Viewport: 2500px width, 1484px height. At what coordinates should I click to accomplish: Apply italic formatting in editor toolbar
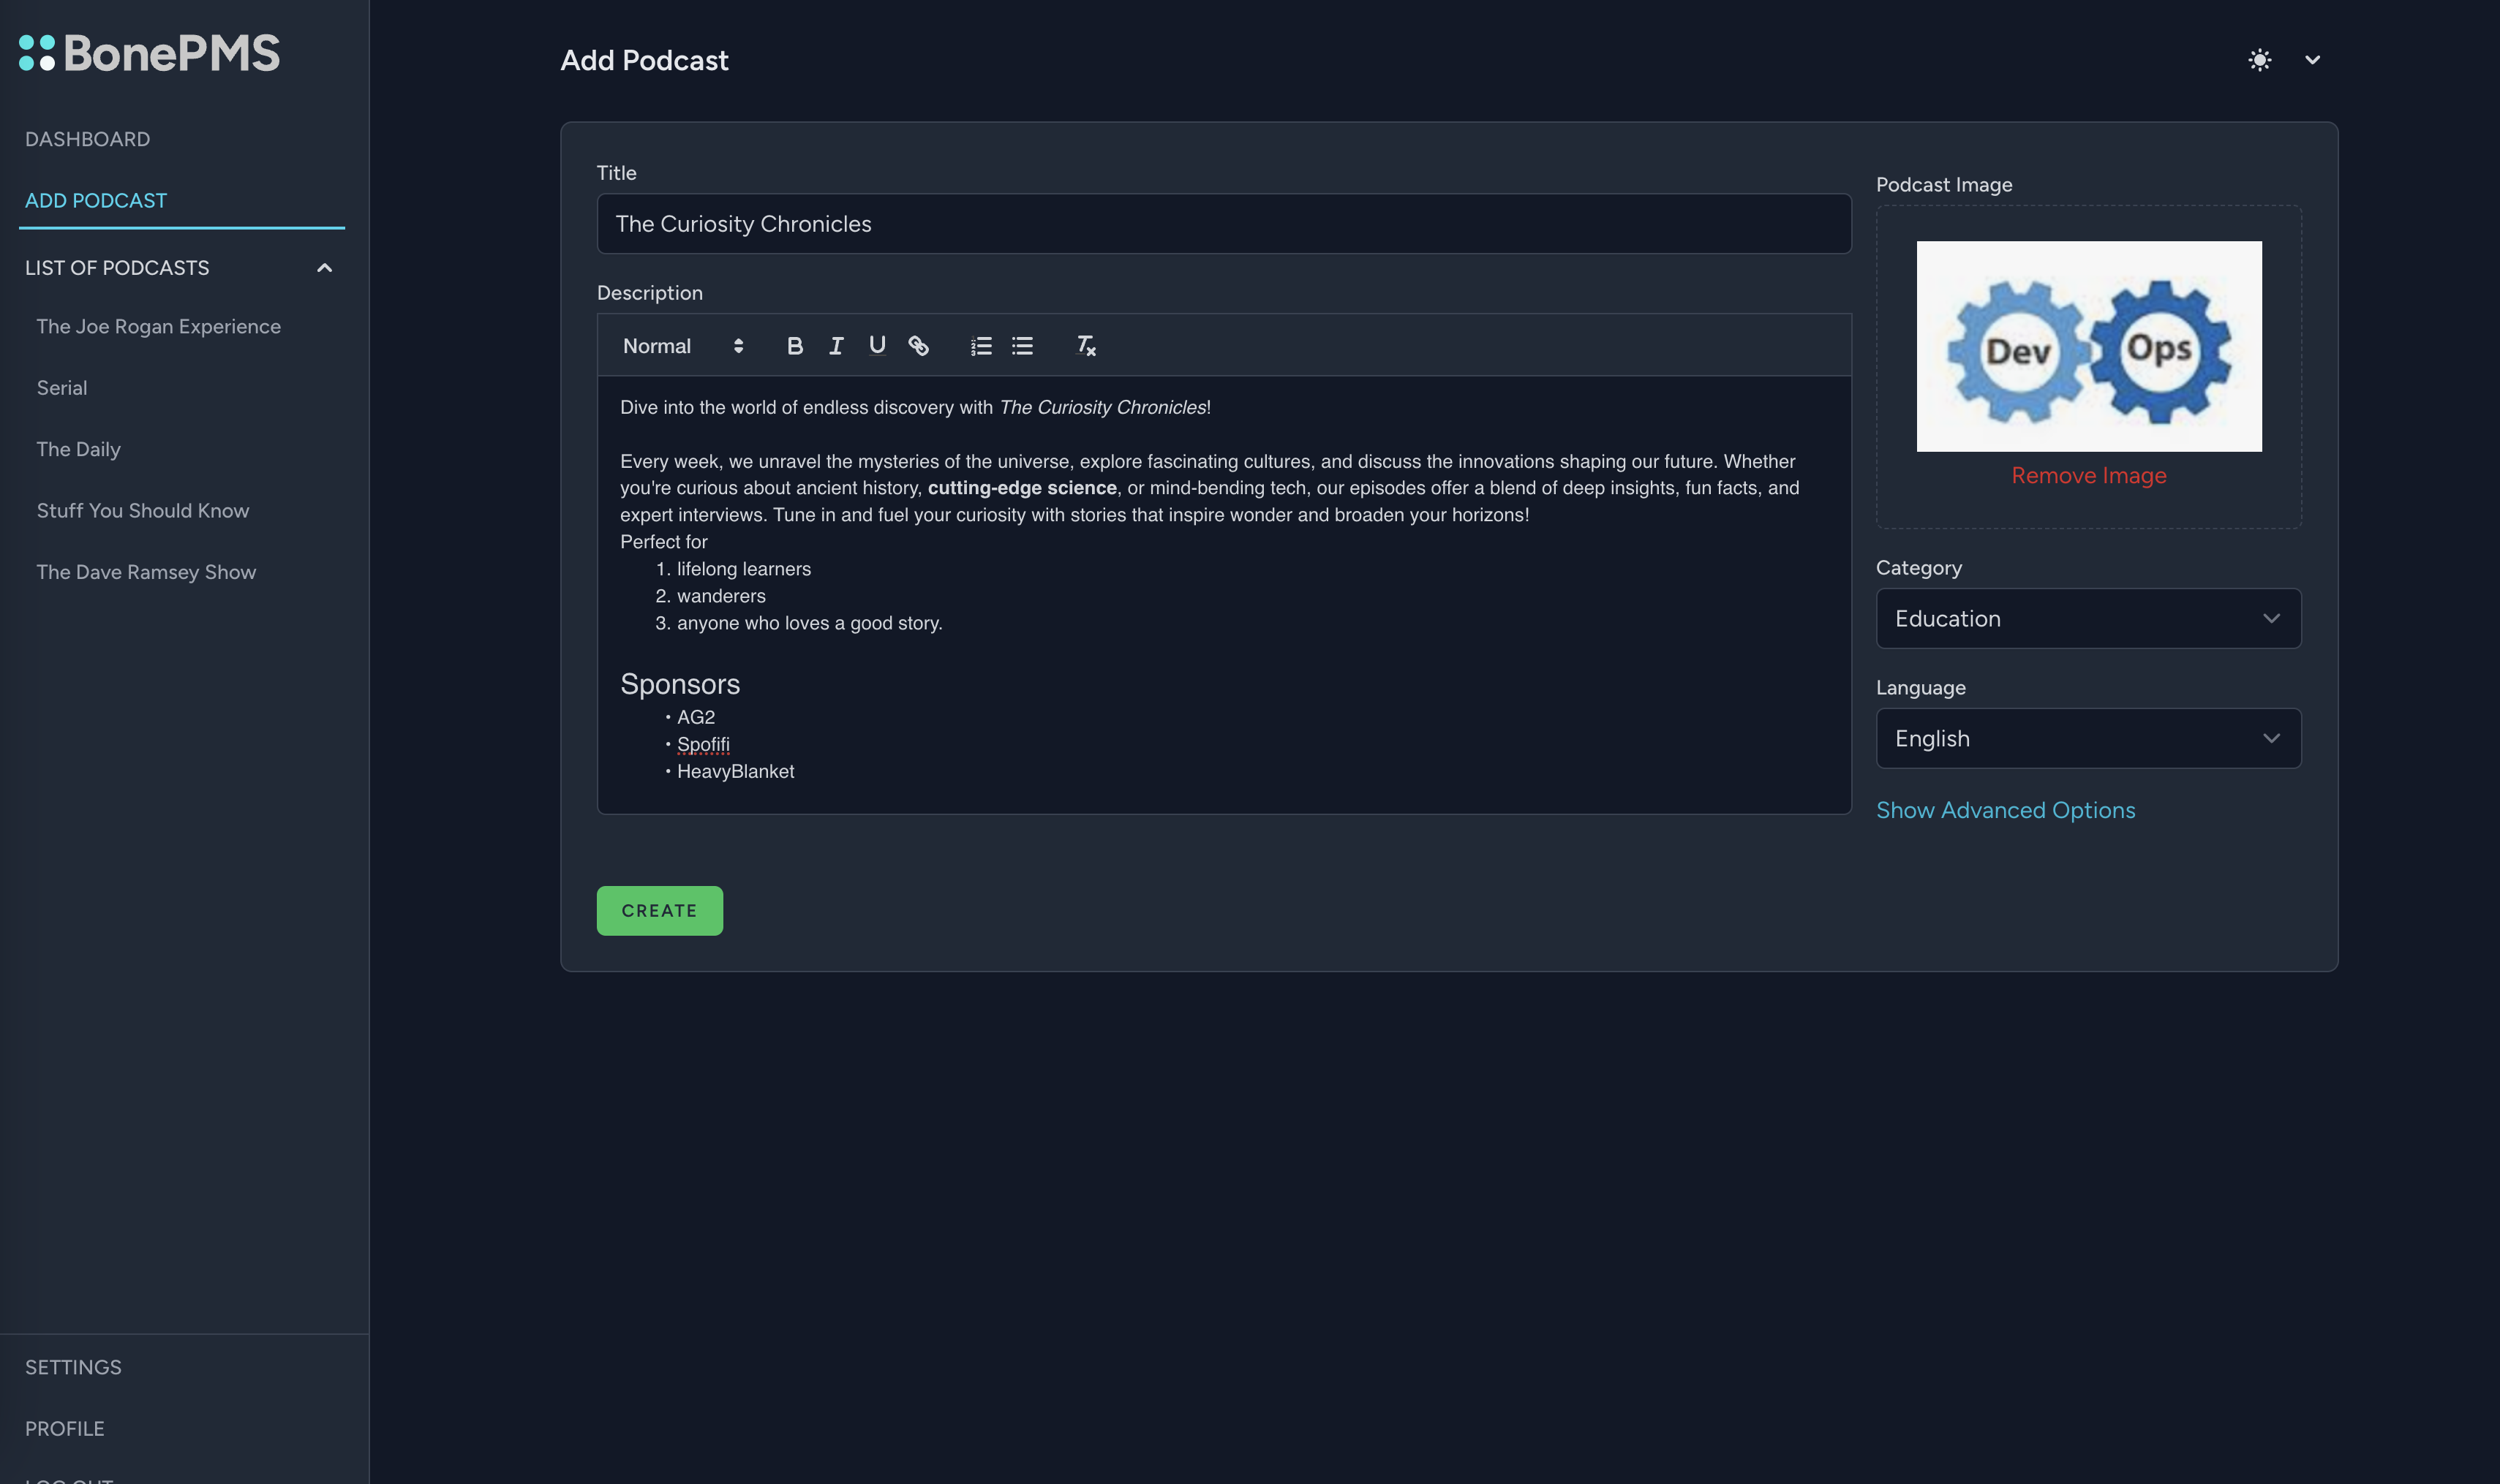point(836,346)
